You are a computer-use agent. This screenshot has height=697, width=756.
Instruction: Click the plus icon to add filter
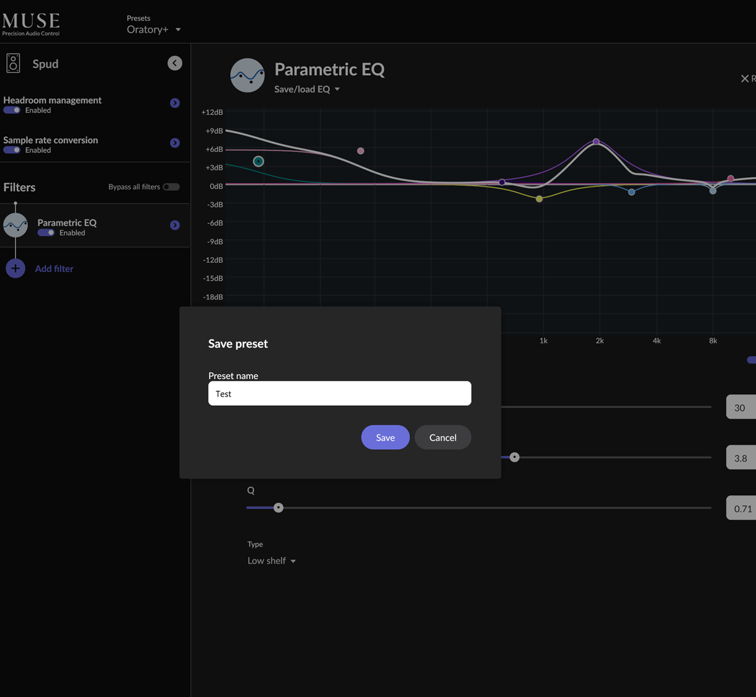16,268
